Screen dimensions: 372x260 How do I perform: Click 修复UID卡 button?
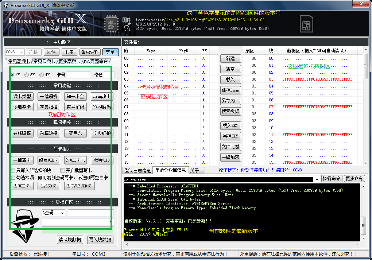tap(49, 160)
